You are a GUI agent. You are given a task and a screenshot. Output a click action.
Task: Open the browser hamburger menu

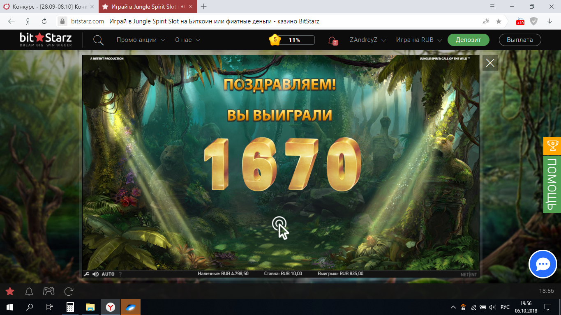(x=493, y=7)
